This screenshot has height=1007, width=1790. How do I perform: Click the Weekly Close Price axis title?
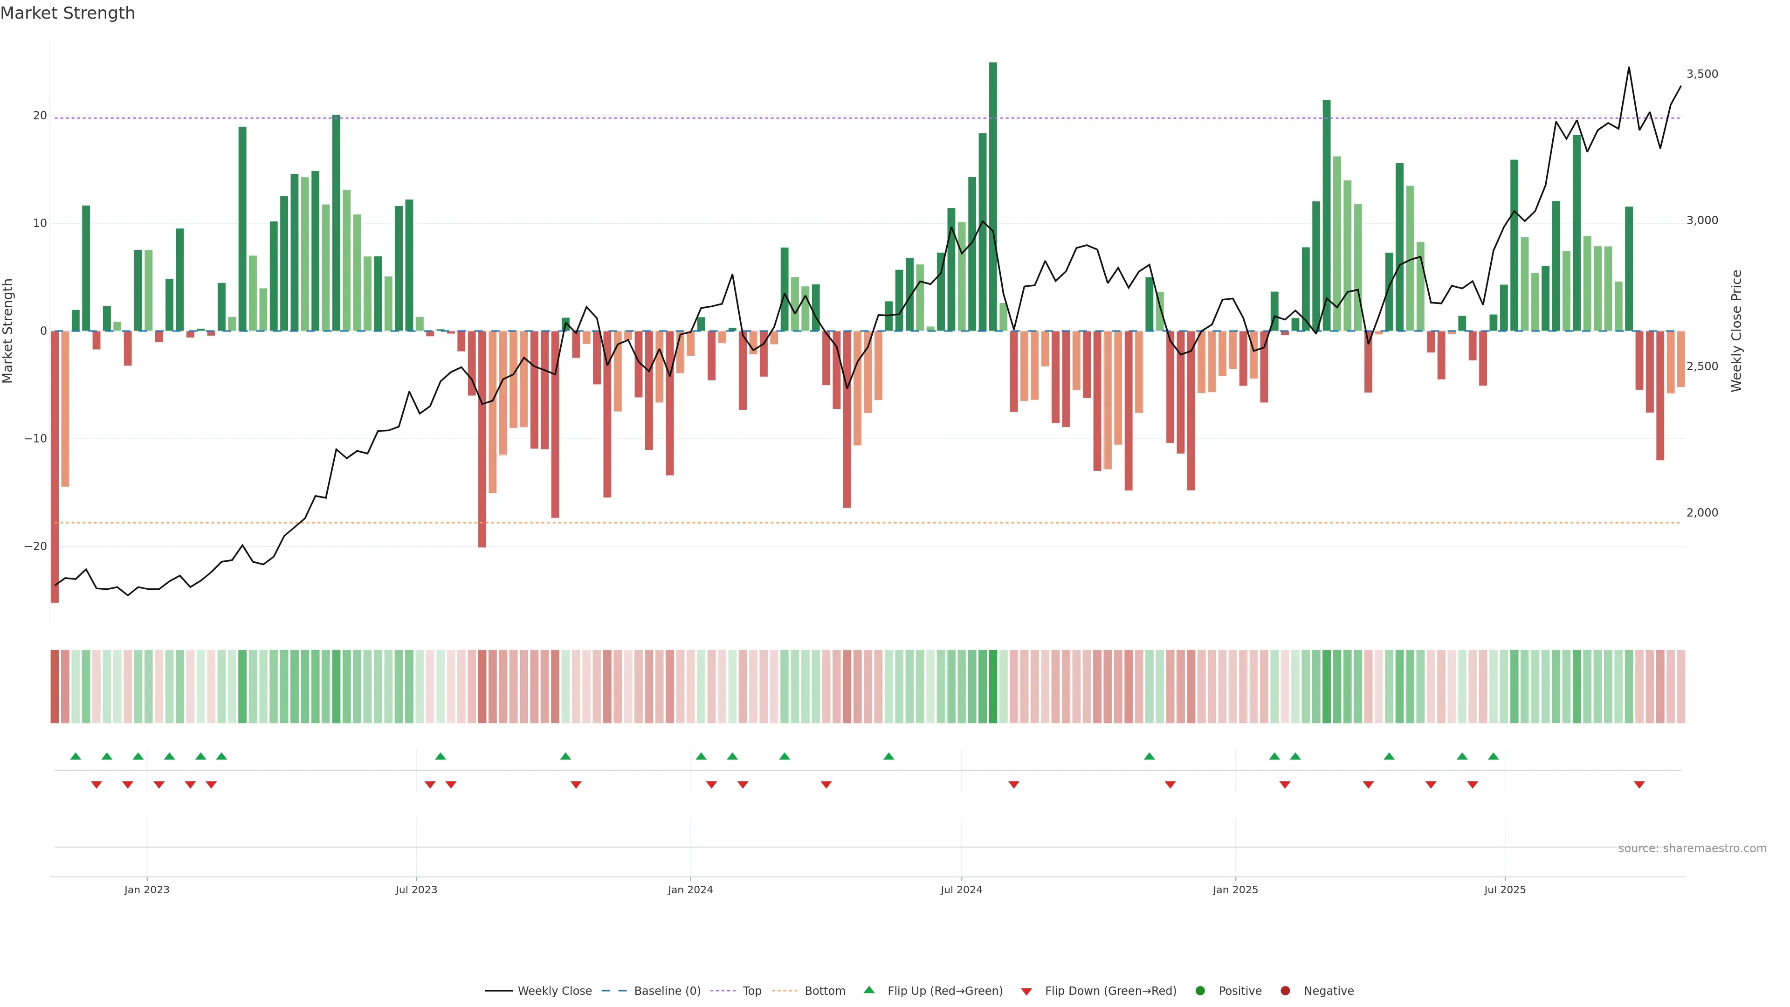1736,331
